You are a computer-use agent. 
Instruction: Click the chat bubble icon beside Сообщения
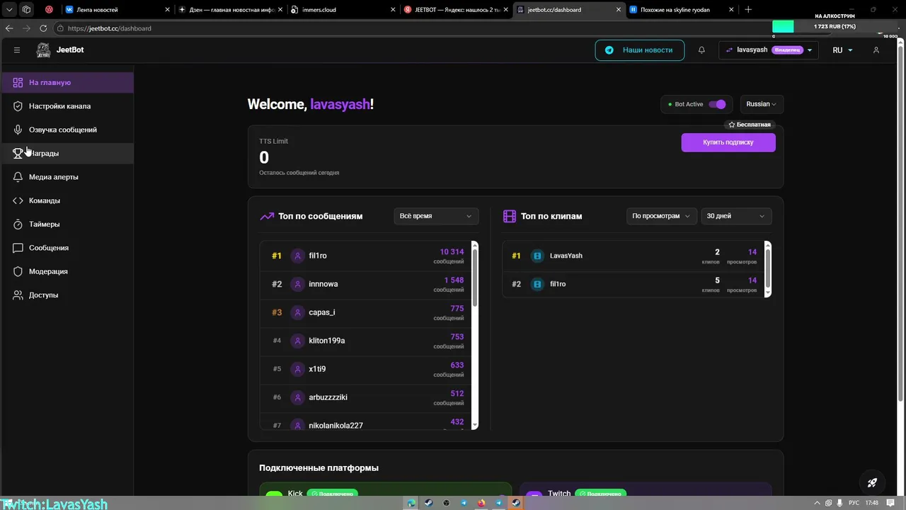(18, 248)
